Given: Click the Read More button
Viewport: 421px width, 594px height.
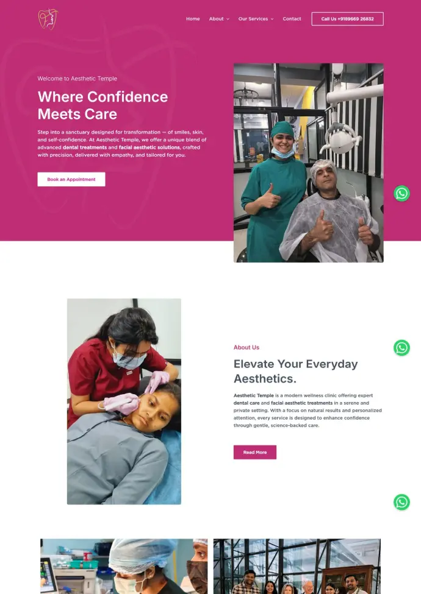Looking at the screenshot, I should 255,452.
